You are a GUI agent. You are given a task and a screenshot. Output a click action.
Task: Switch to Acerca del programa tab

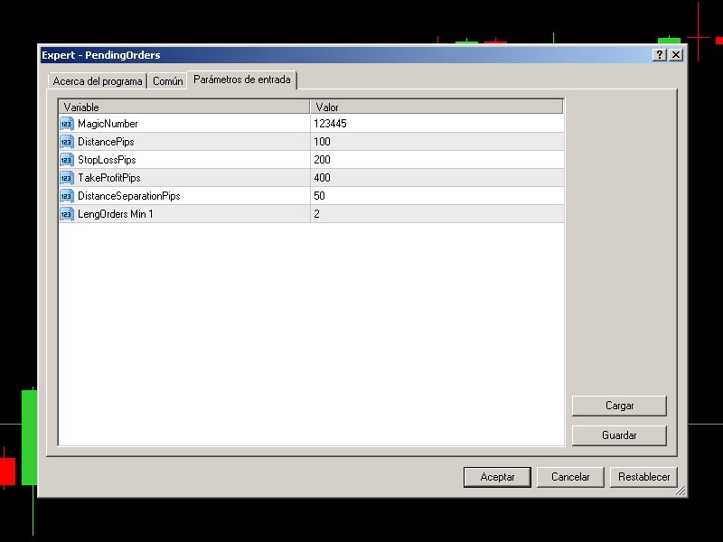pyautogui.click(x=98, y=81)
